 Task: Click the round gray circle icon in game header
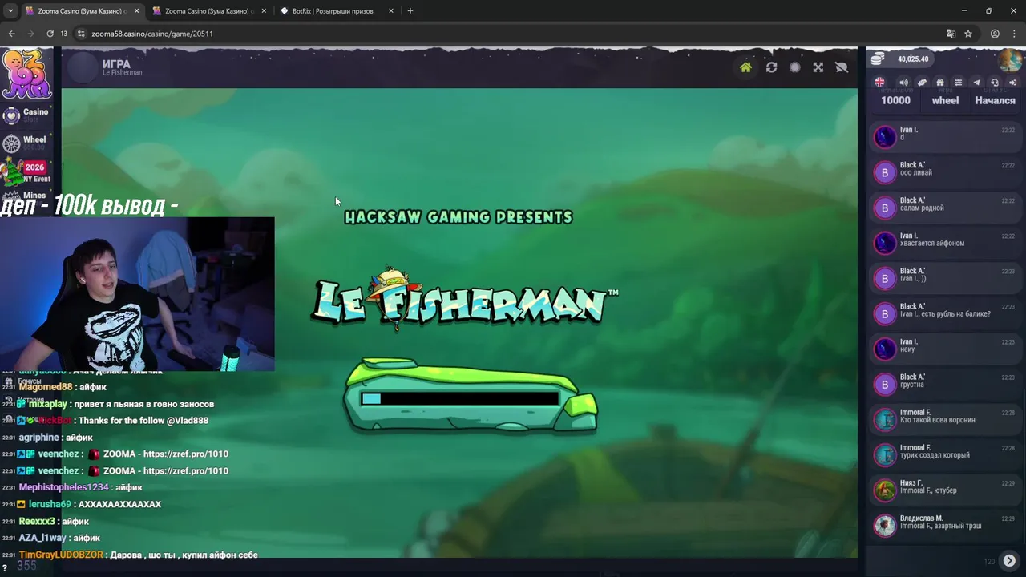pyautogui.click(x=794, y=68)
